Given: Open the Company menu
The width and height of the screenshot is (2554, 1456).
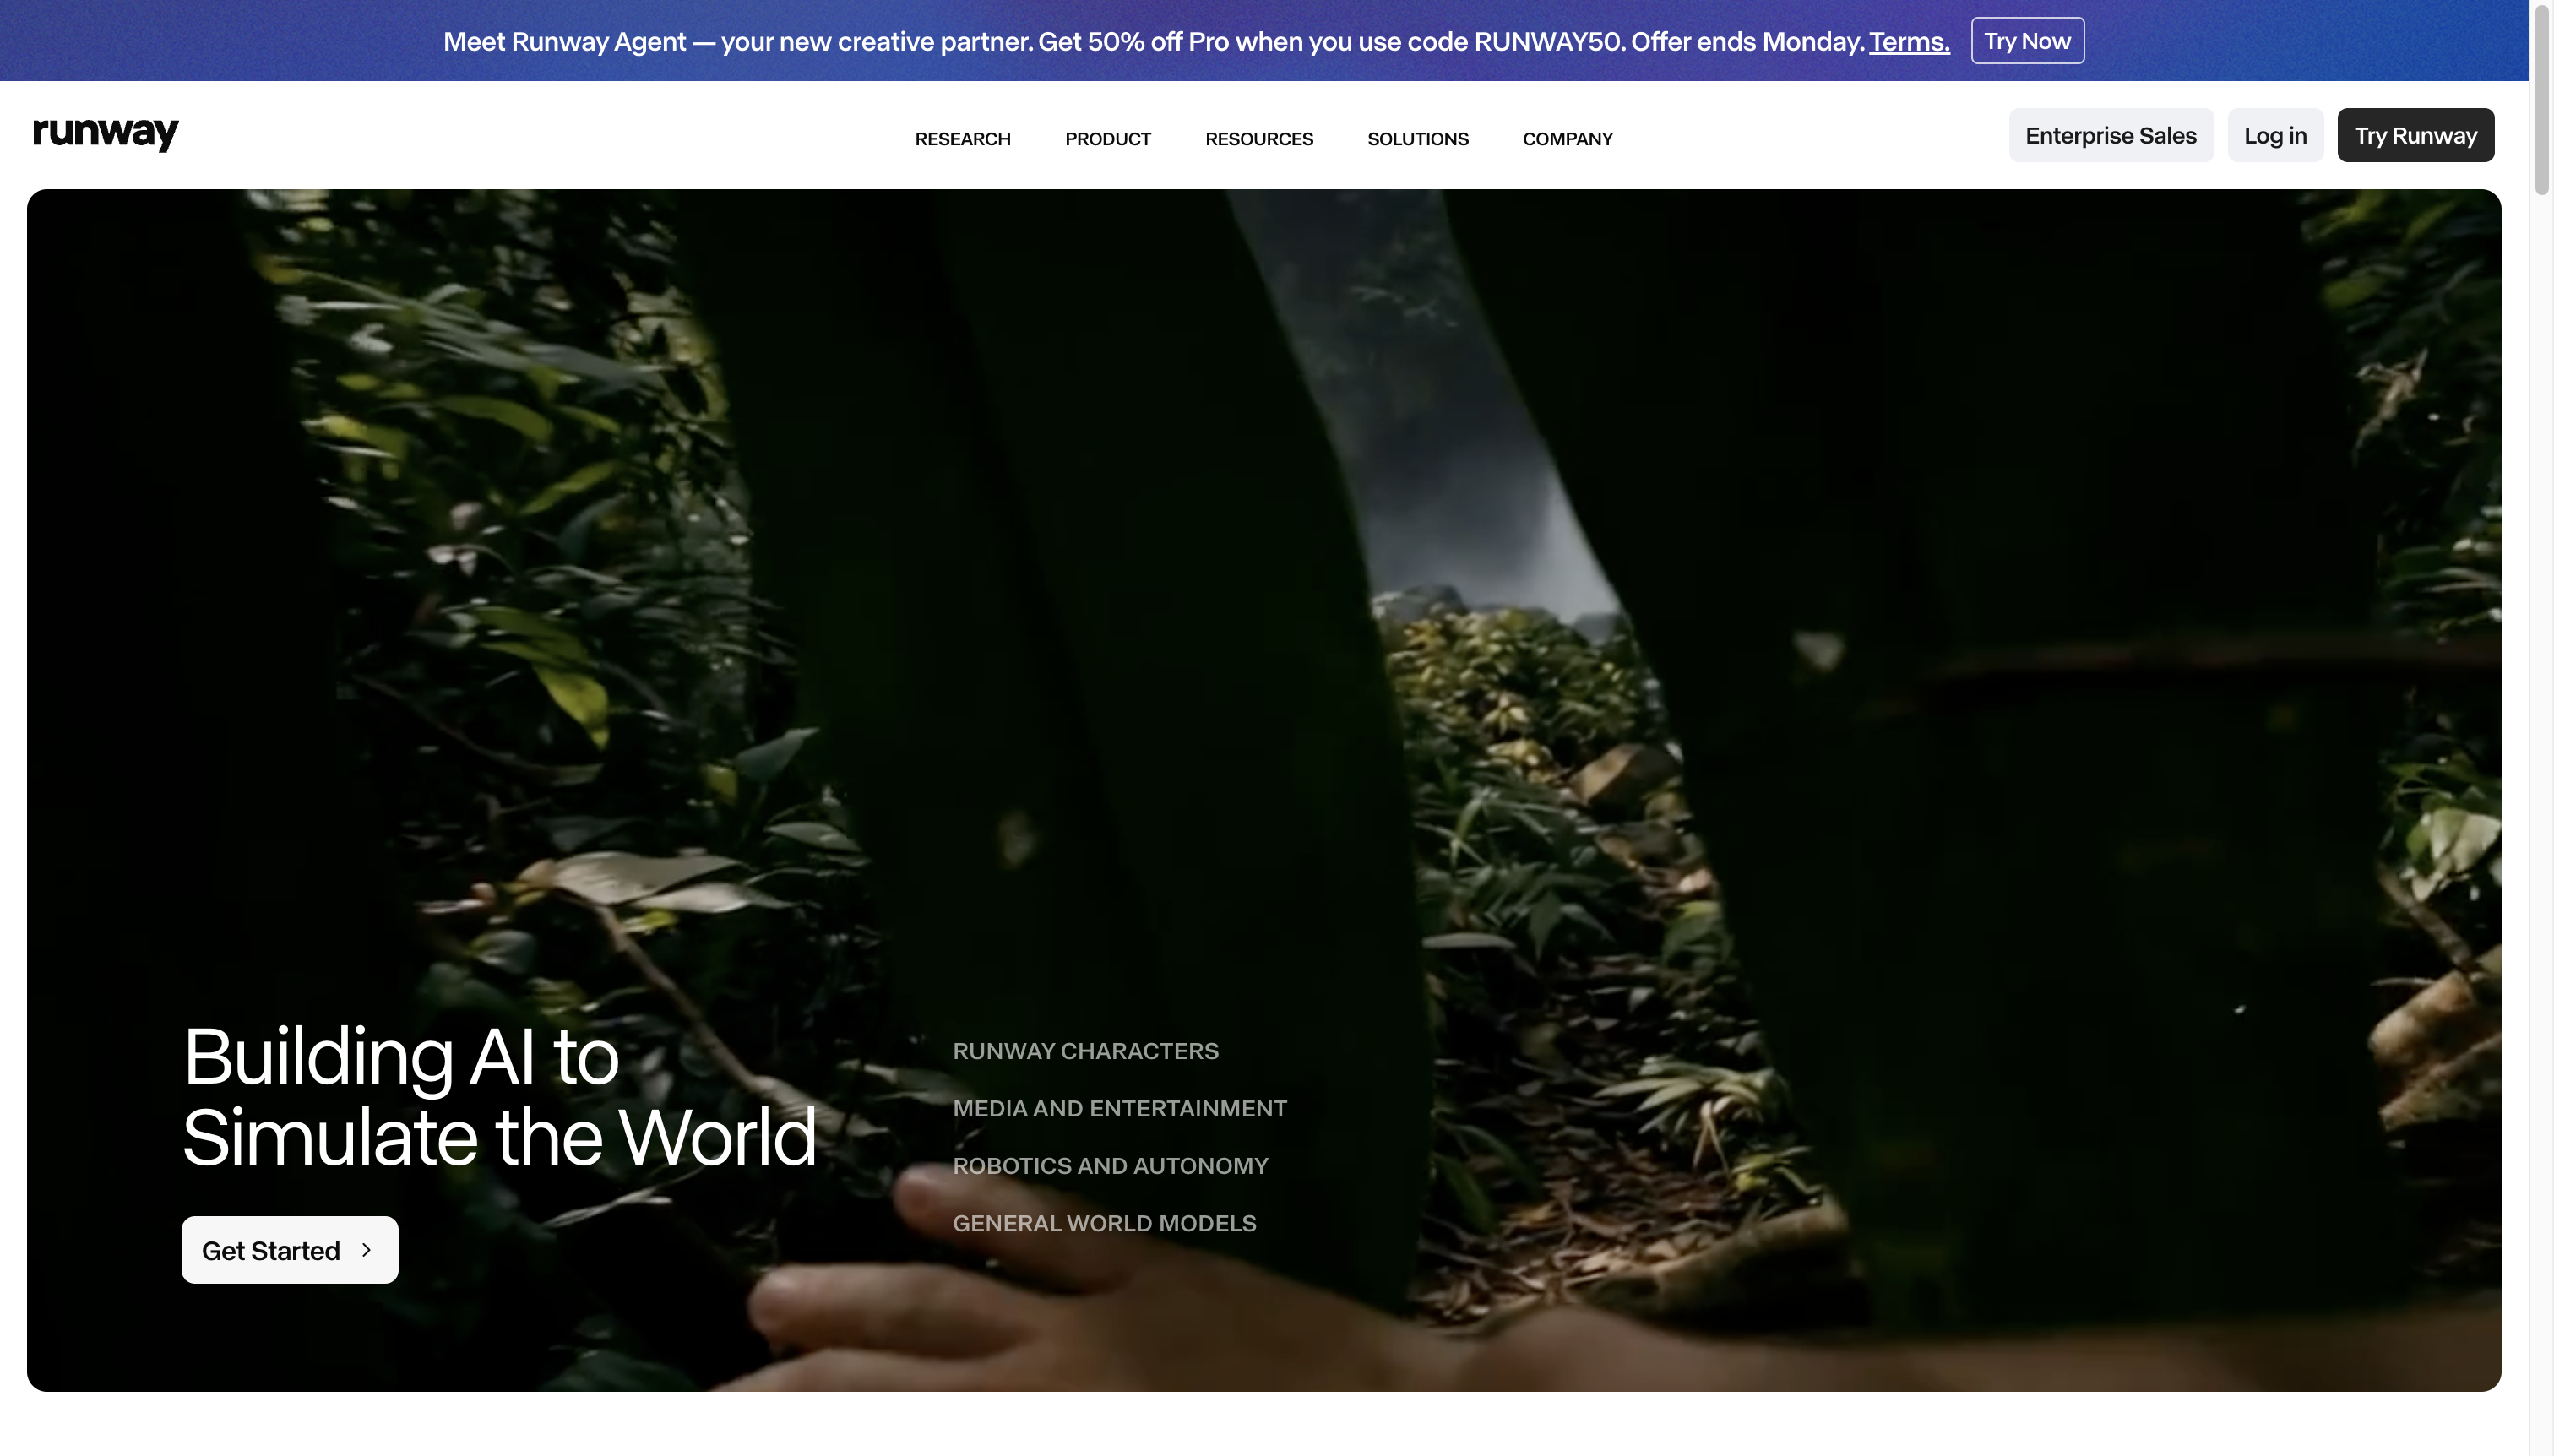Looking at the screenshot, I should click(1567, 139).
